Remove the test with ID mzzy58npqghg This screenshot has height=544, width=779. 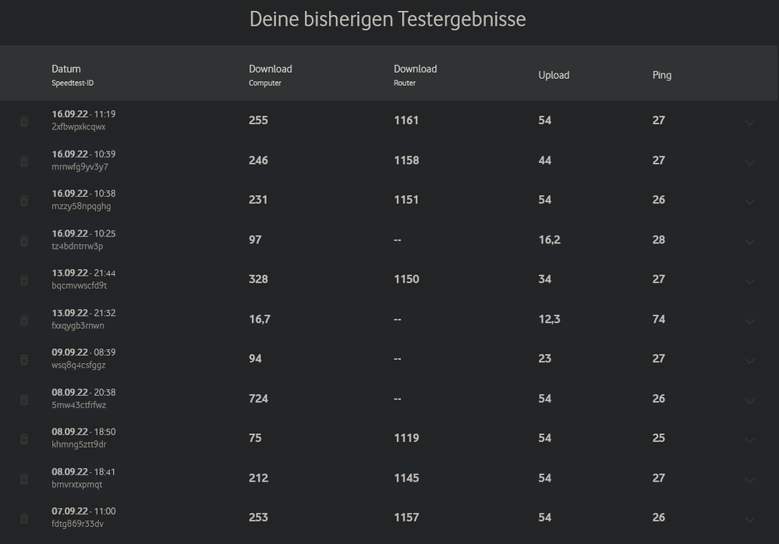coord(24,201)
